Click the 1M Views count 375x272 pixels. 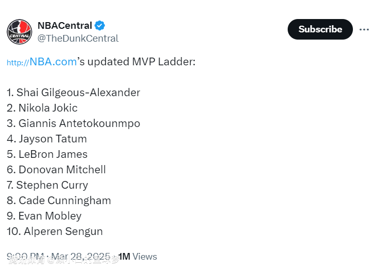(x=138, y=257)
